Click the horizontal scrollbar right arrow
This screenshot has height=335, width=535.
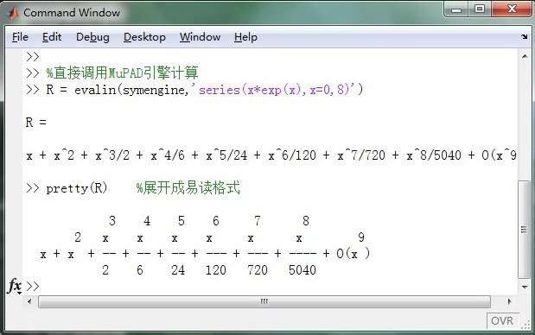point(509,301)
